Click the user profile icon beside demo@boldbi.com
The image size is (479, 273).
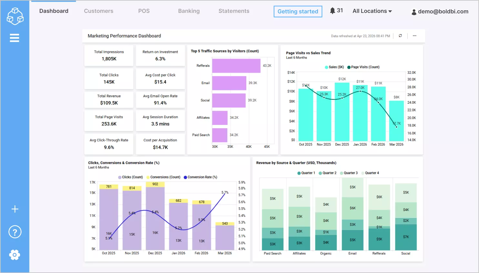414,12
